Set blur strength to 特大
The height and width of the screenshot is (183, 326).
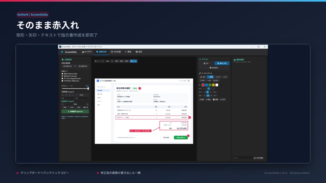[215, 96]
